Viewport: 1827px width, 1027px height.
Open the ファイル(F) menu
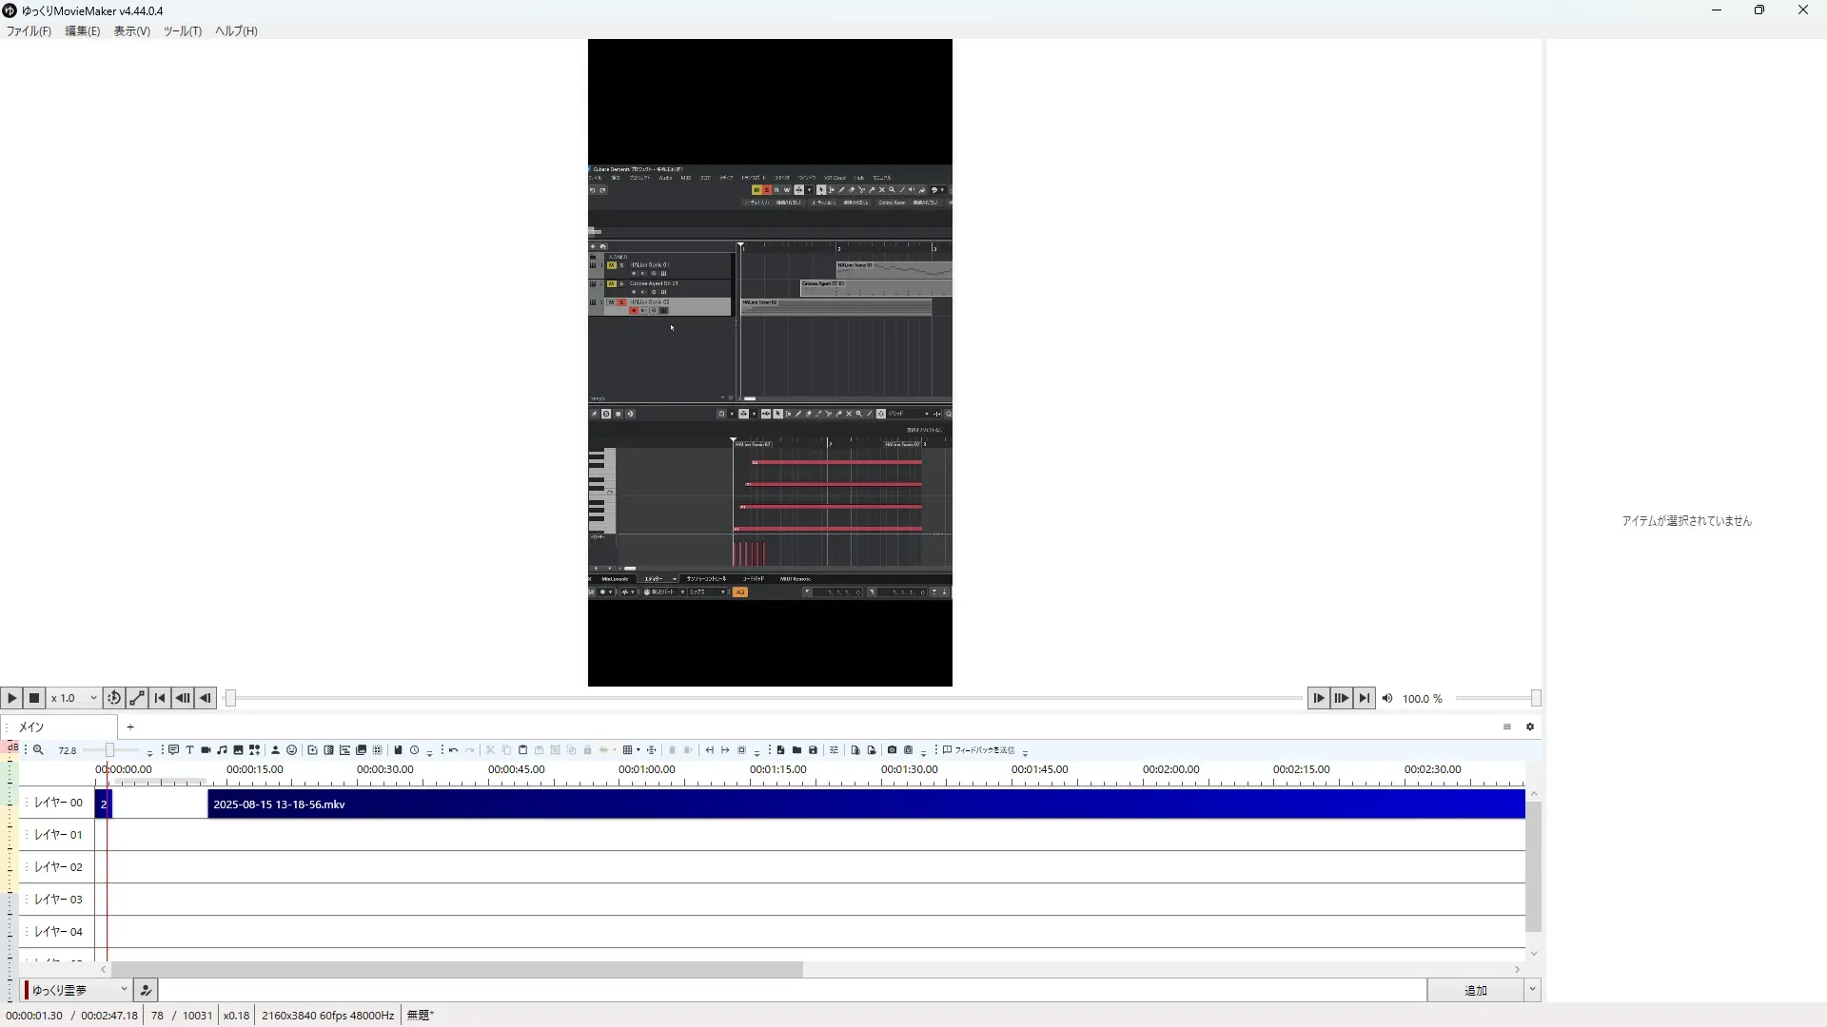(29, 31)
